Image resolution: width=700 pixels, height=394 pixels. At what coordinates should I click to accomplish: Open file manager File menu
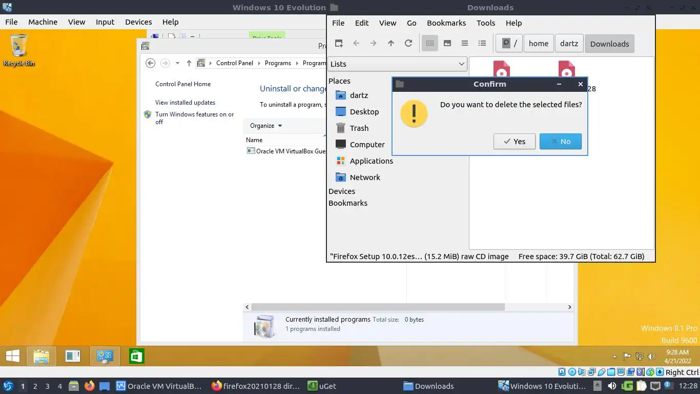coord(338,23)
